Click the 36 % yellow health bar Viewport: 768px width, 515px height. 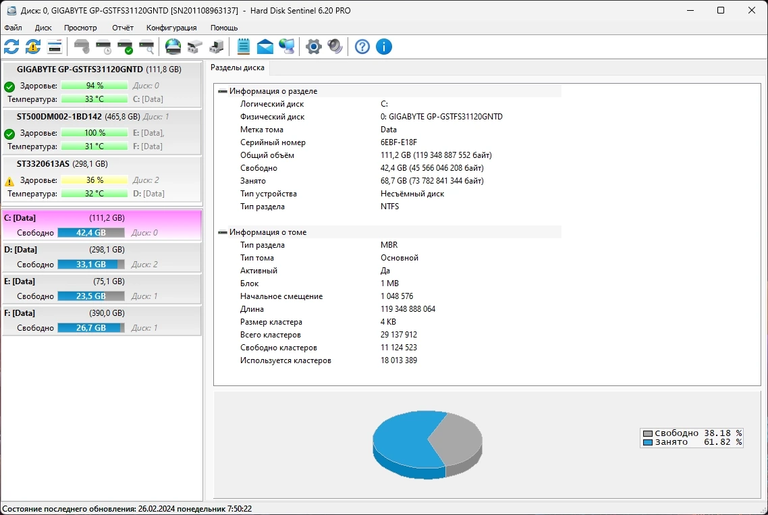point(94,180)
